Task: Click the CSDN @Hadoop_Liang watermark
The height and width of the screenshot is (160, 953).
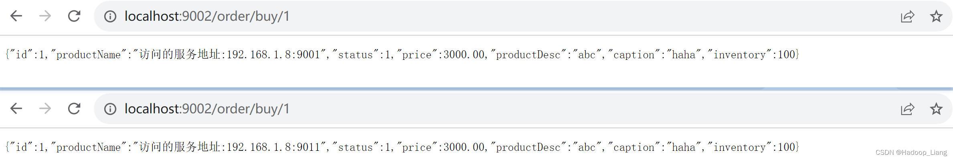Action: point(911,152)
